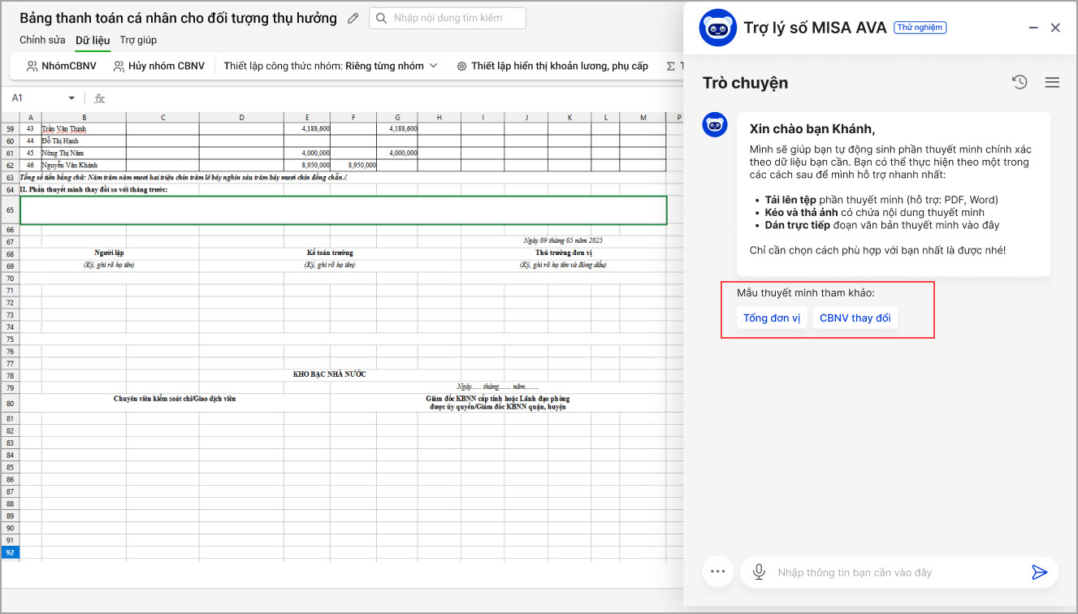Screen dimensions: 1078x614
Task: Click 'Hủy nhóm CBNV' in the toolbar
Action: click(159, 66)
